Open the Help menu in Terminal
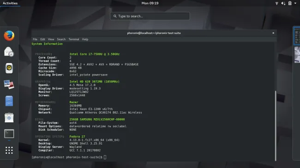Image resolution: width=300 pixels, height=168 pixels. point(85,39)
